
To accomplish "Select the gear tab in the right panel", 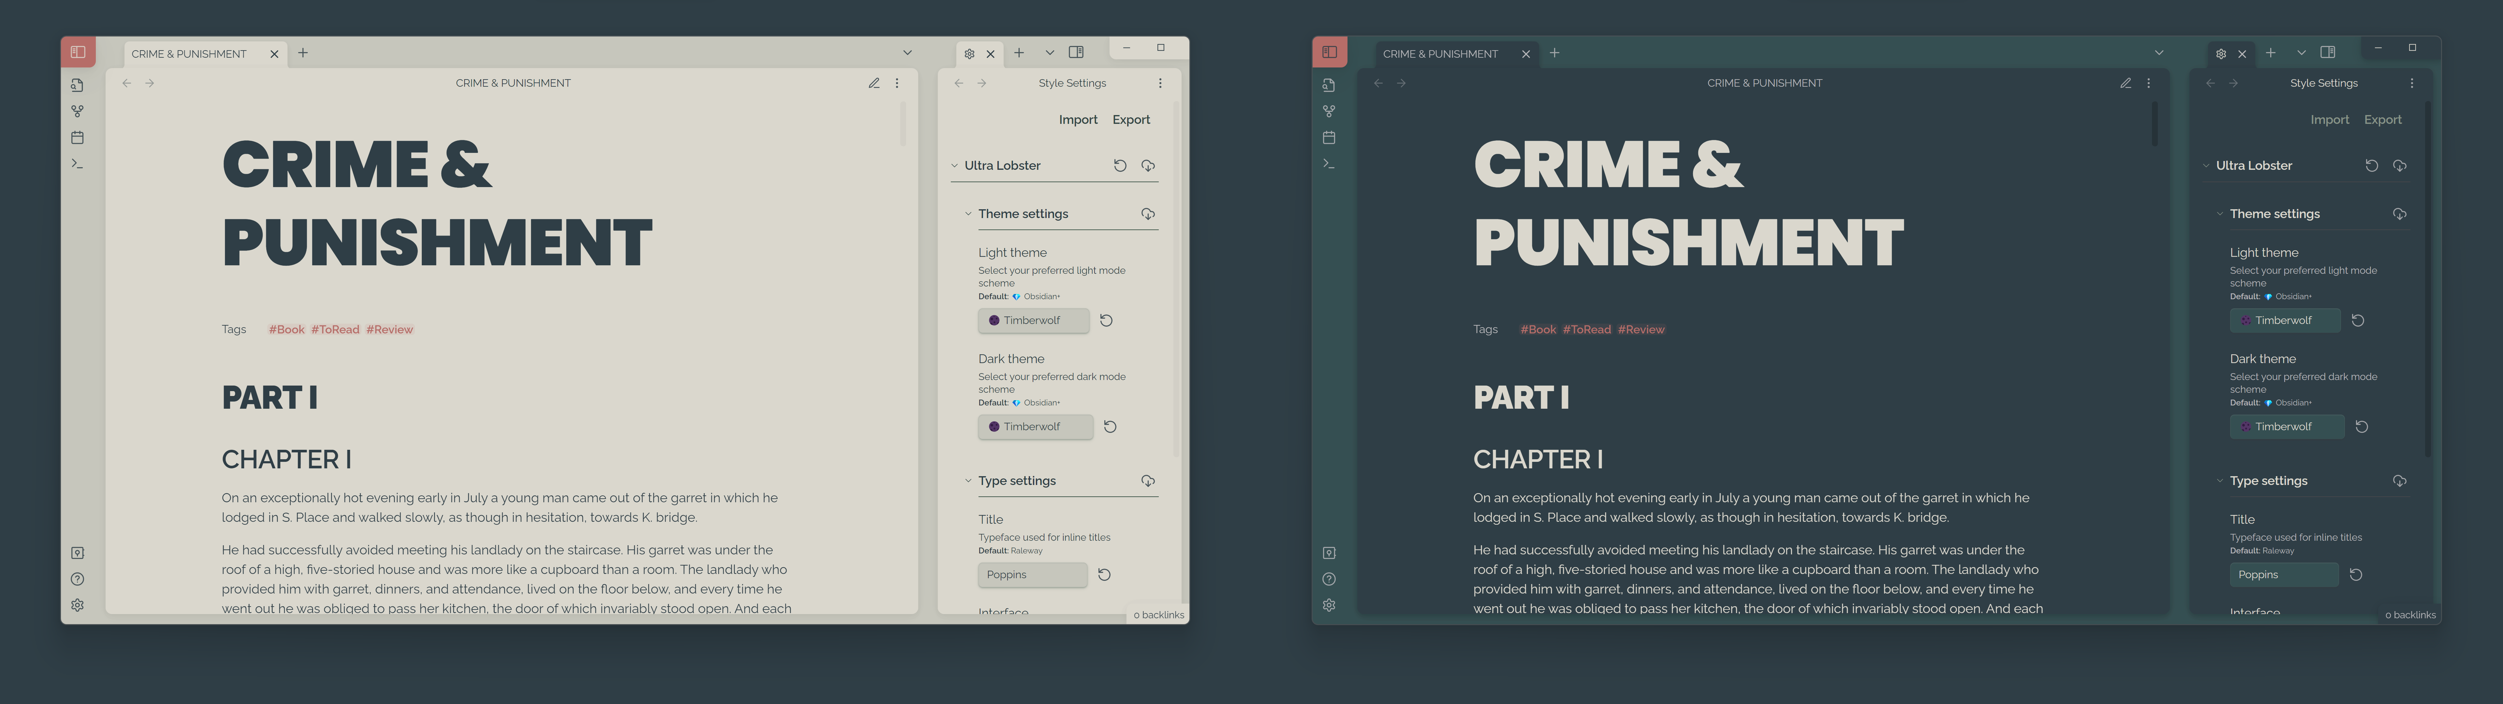I will pos(970,53).
